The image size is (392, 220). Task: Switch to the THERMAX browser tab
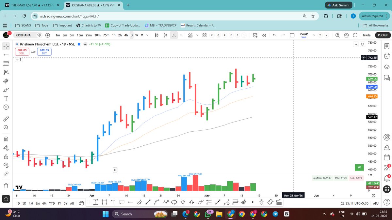pos(32,5)
